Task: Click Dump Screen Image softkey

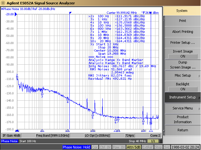Action: (182, 65)
